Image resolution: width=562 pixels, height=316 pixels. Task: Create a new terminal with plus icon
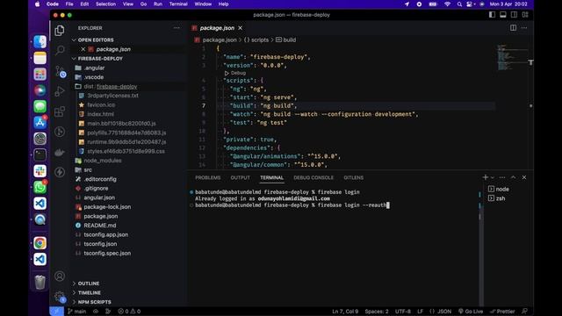pos(486,177)
